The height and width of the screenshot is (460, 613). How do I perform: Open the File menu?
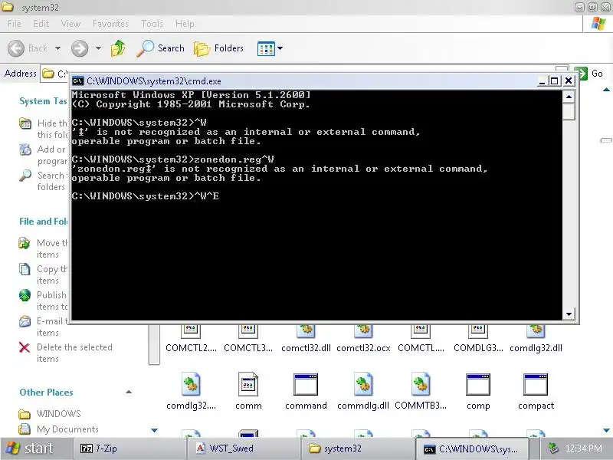(14, 24)
